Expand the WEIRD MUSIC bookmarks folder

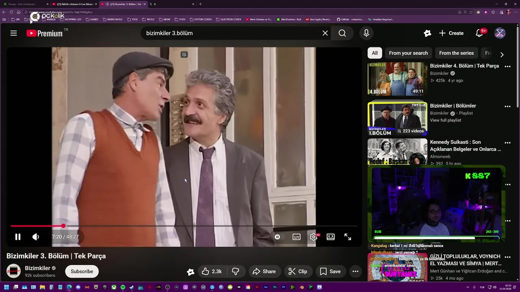113,19
